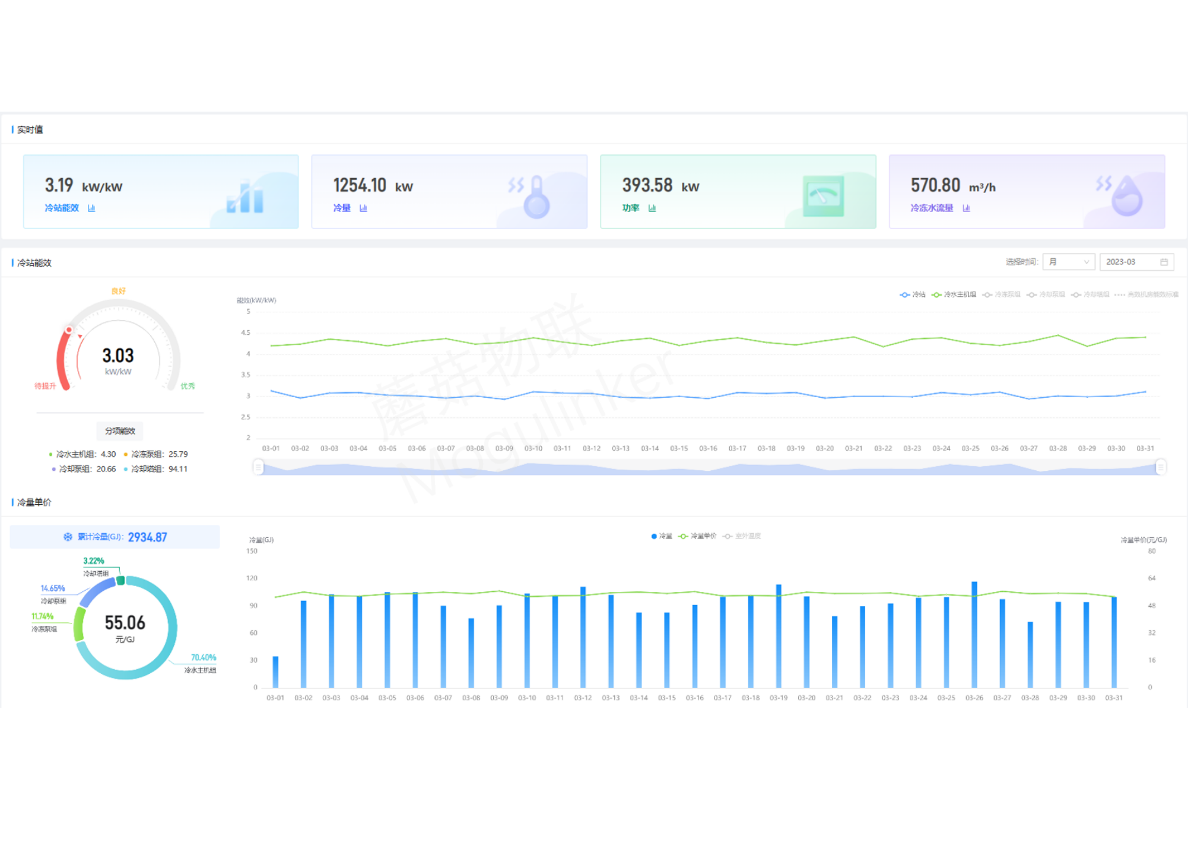This screenshot has width=1188, height=855.
Task: Click the 冷冻水流量 link in fourth card
Action: coord(932,208)
